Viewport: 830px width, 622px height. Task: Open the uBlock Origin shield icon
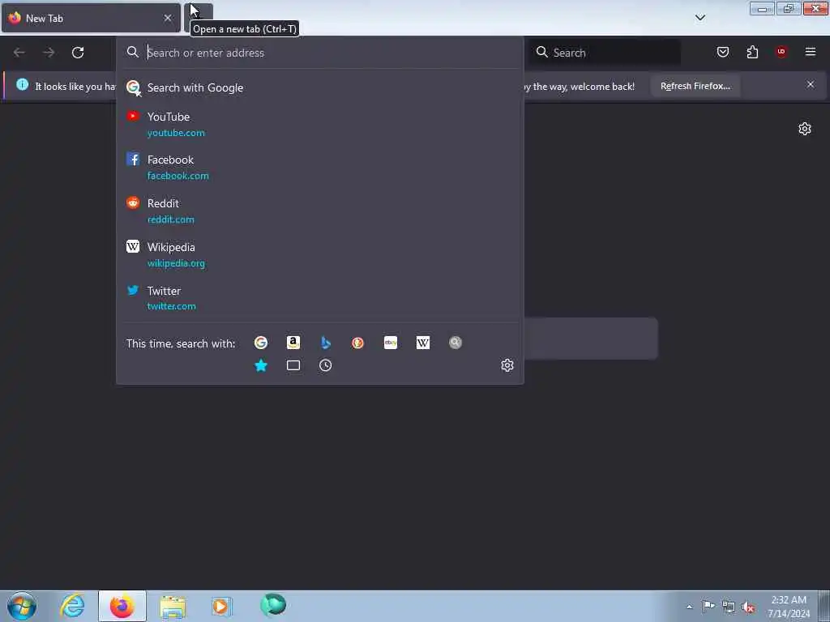coord(781,52)
